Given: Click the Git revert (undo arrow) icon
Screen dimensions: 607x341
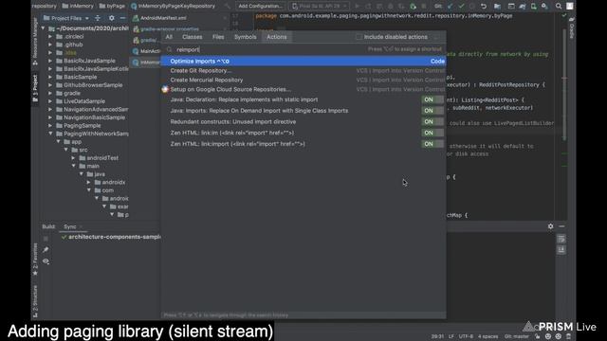Looking at the screenshot, I should pyautogui.click(x=484, y=7).
